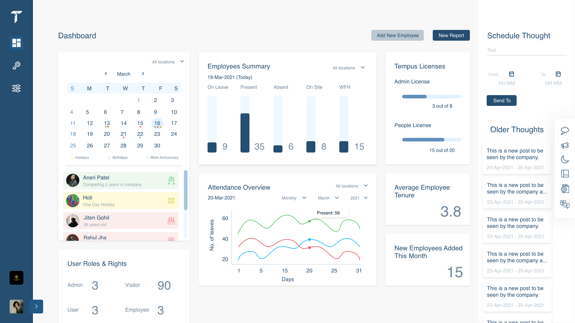Click the Admin License progress bar
575x323 pixels.
pos(431,96)
